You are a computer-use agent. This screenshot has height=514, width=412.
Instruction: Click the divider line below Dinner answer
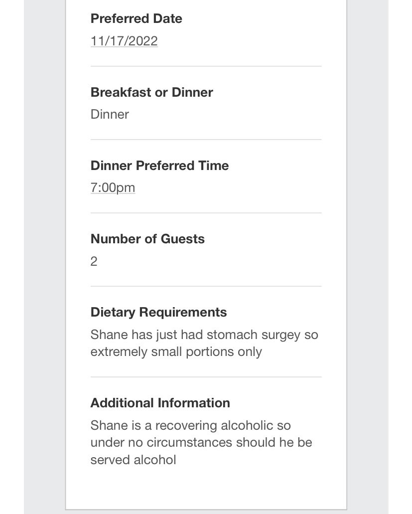click(x=206, y=140)
